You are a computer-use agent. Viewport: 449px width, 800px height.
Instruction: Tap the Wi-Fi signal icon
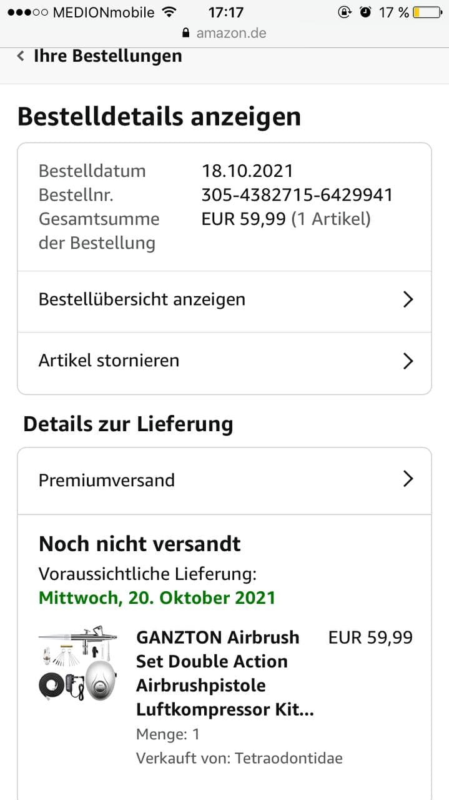(168, 12)
